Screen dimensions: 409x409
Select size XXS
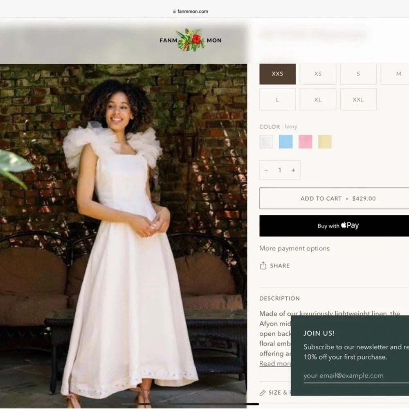(278, 74)
